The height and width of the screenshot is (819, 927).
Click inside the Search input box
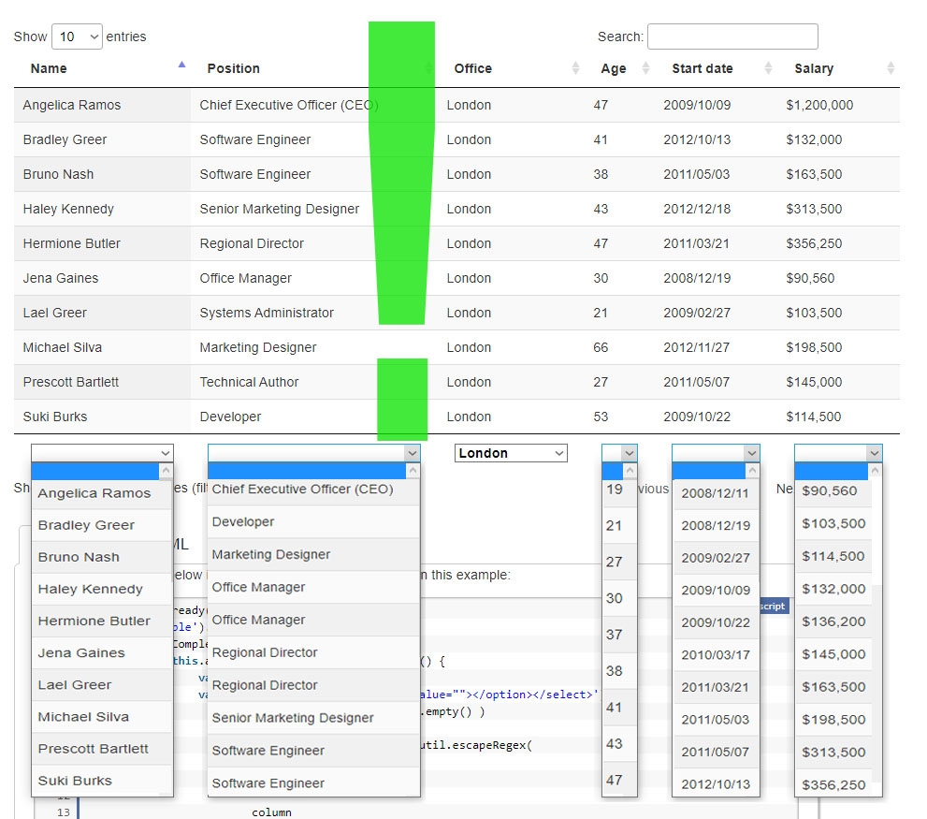(733, 37)
